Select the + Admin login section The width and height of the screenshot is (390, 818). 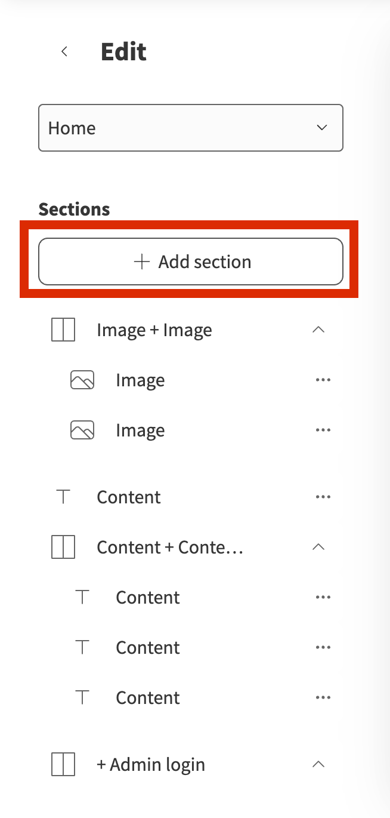point(151,765)
